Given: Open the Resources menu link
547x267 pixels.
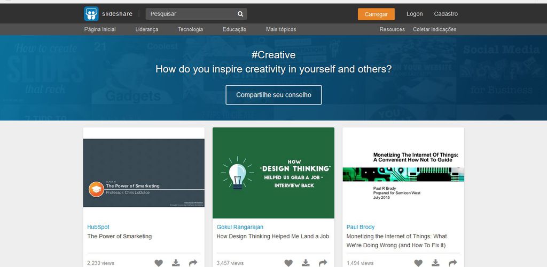Looking at the screenshot, I should tap(392, 29).
